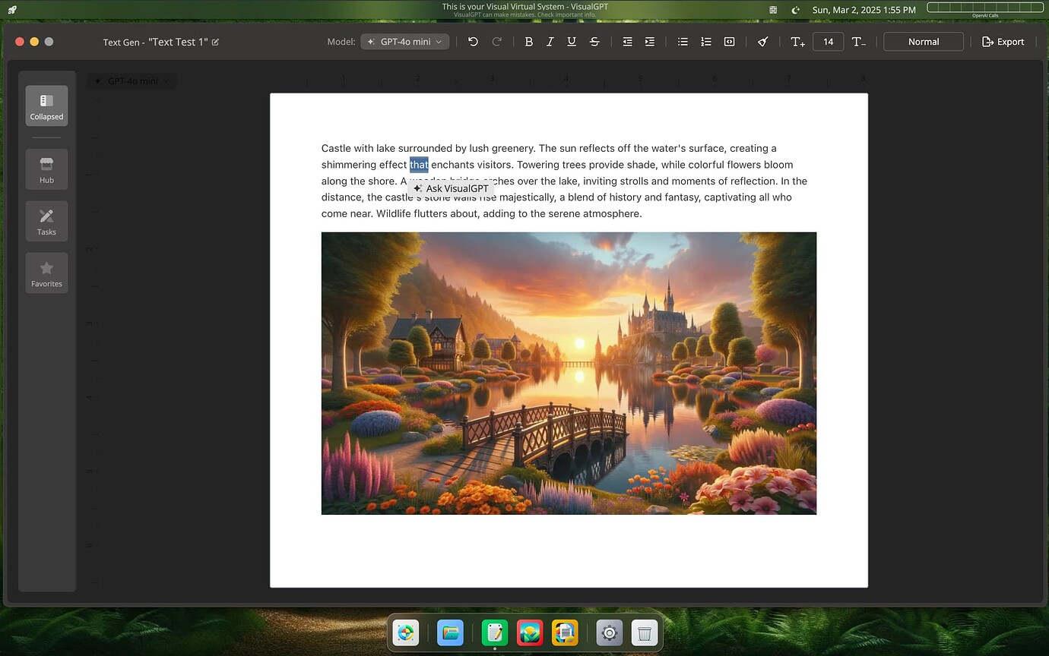Image resolution: width=1049 pixels, height=656 pixels.
Task: Toggle the Collapsed sidebar mode
Action: click(46, 106)
